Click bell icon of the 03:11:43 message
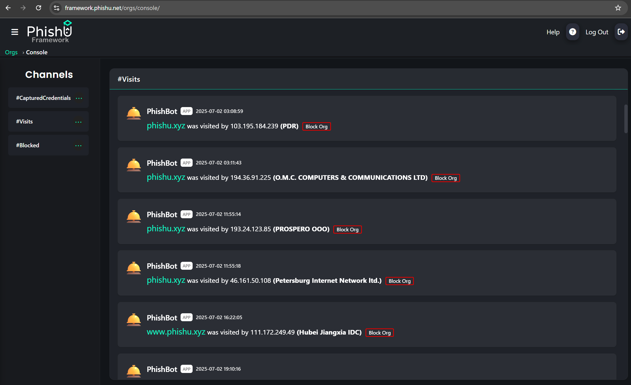The height and width of the screenshot is (385, 631). point(134,165)
